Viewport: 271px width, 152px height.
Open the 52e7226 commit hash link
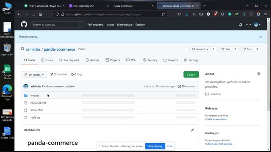149,87
